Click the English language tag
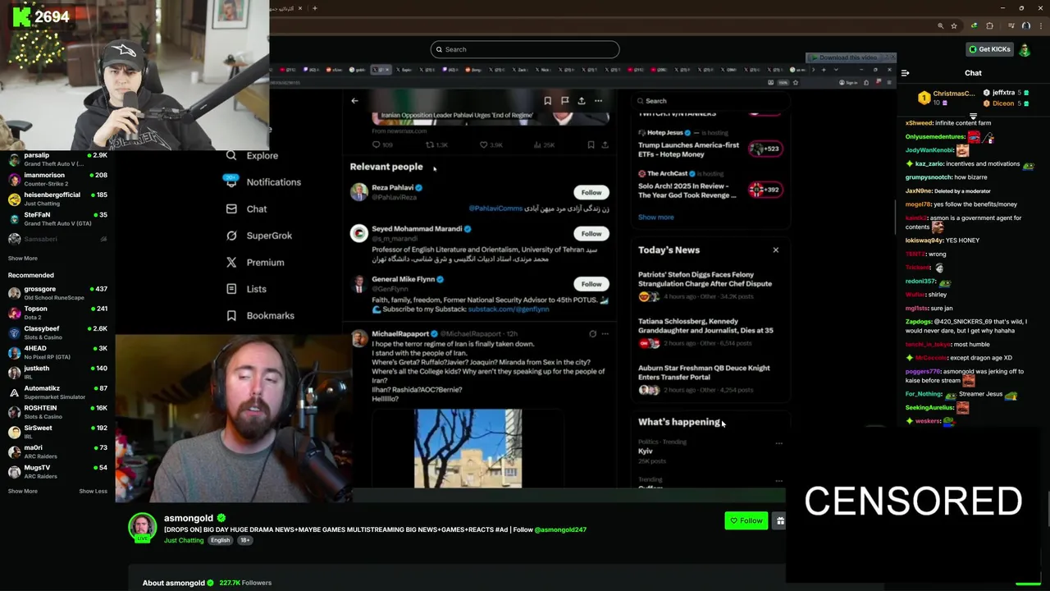Viewport: 1050px width, 591px height. tap(220, 540)
